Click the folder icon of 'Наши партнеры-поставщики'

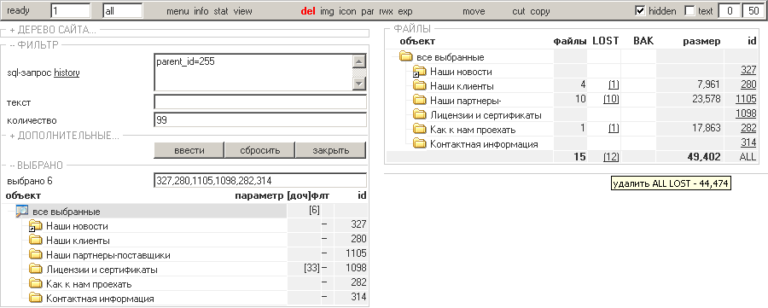pos(35,254)
